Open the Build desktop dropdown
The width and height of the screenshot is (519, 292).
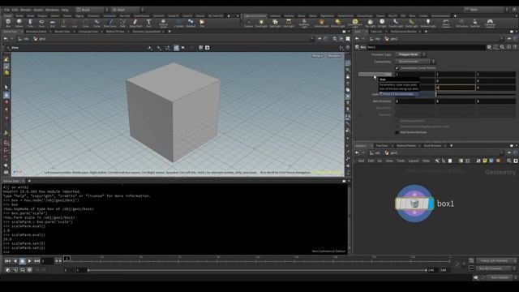point(92,10)
